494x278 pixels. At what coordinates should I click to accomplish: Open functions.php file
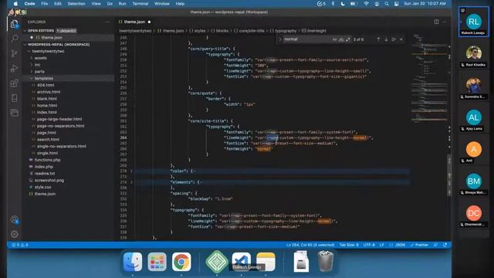click(x=47, y=160)
